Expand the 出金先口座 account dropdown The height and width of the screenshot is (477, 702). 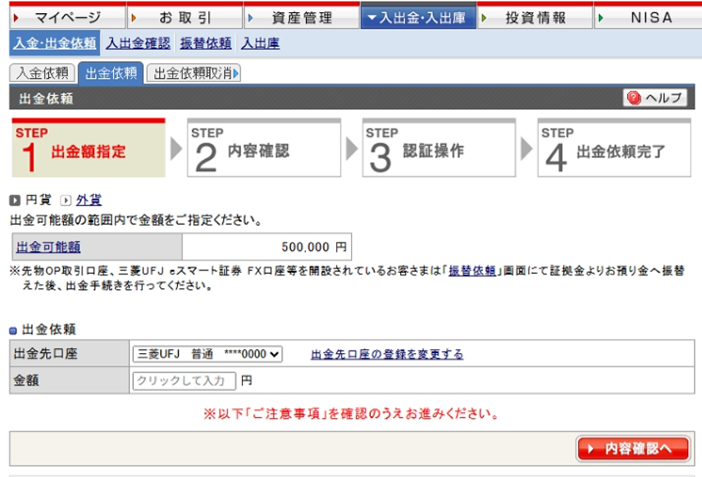coord(207,354)
